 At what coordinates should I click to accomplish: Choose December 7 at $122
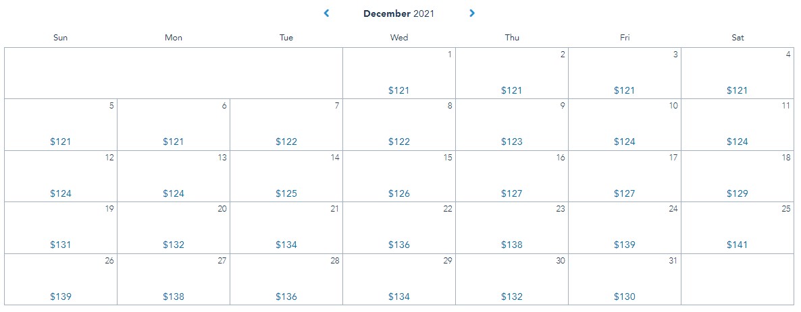click(286, 125)
